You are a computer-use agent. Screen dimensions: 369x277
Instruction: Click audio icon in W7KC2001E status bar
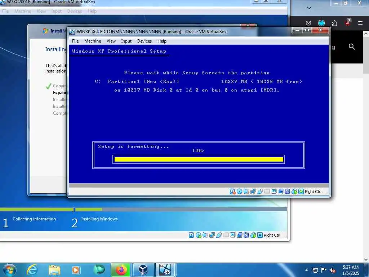pos(205,235)
